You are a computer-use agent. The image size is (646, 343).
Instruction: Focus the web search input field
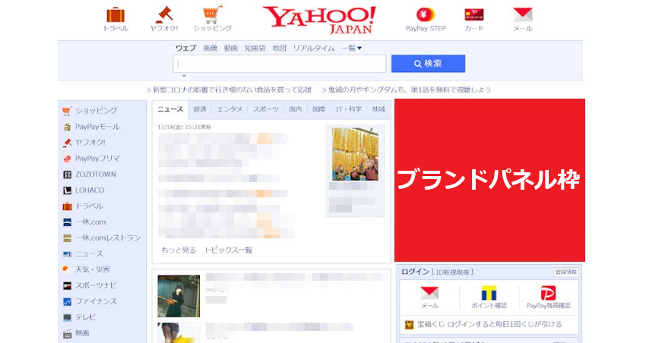click(x=280, y=64)
